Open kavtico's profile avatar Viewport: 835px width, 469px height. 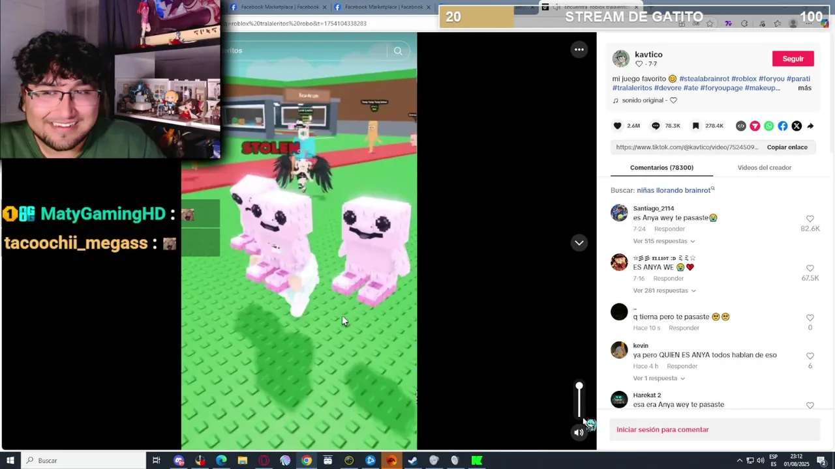621,58
